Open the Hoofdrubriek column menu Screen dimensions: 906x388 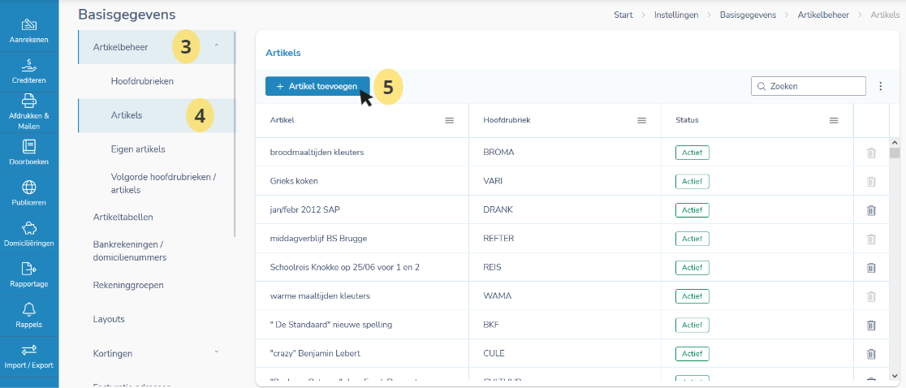coord(641,120)
